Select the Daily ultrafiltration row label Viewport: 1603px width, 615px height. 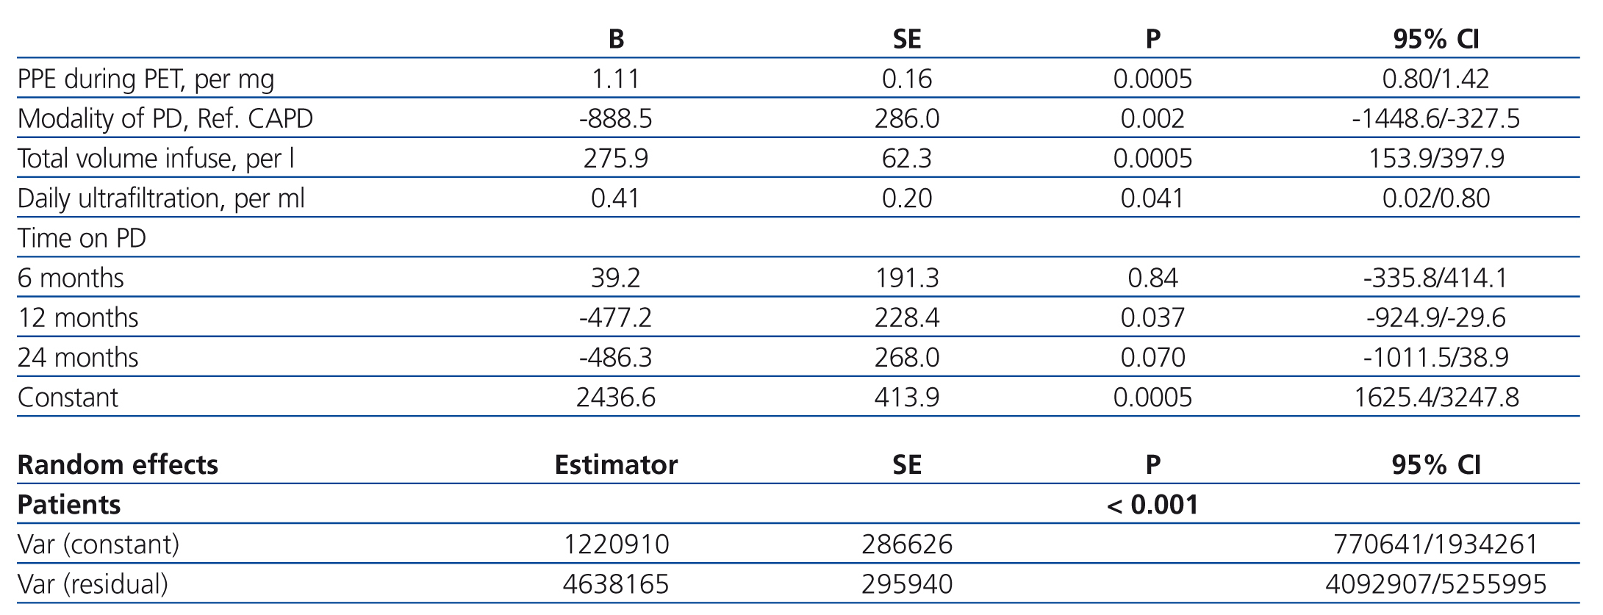tap(161, 198)
